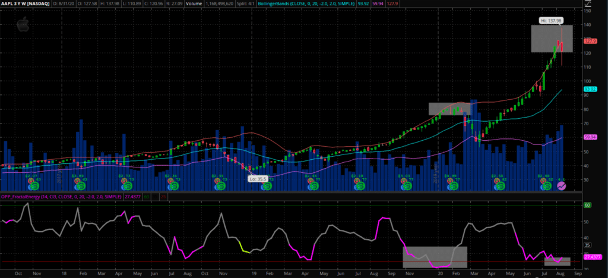The width and height of the screenshot is (608, 278).
Task: Click the O: 127.58 open value
Action: [87, 4]
